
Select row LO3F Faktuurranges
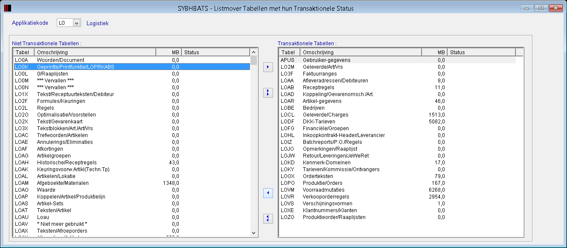[397, 73]
